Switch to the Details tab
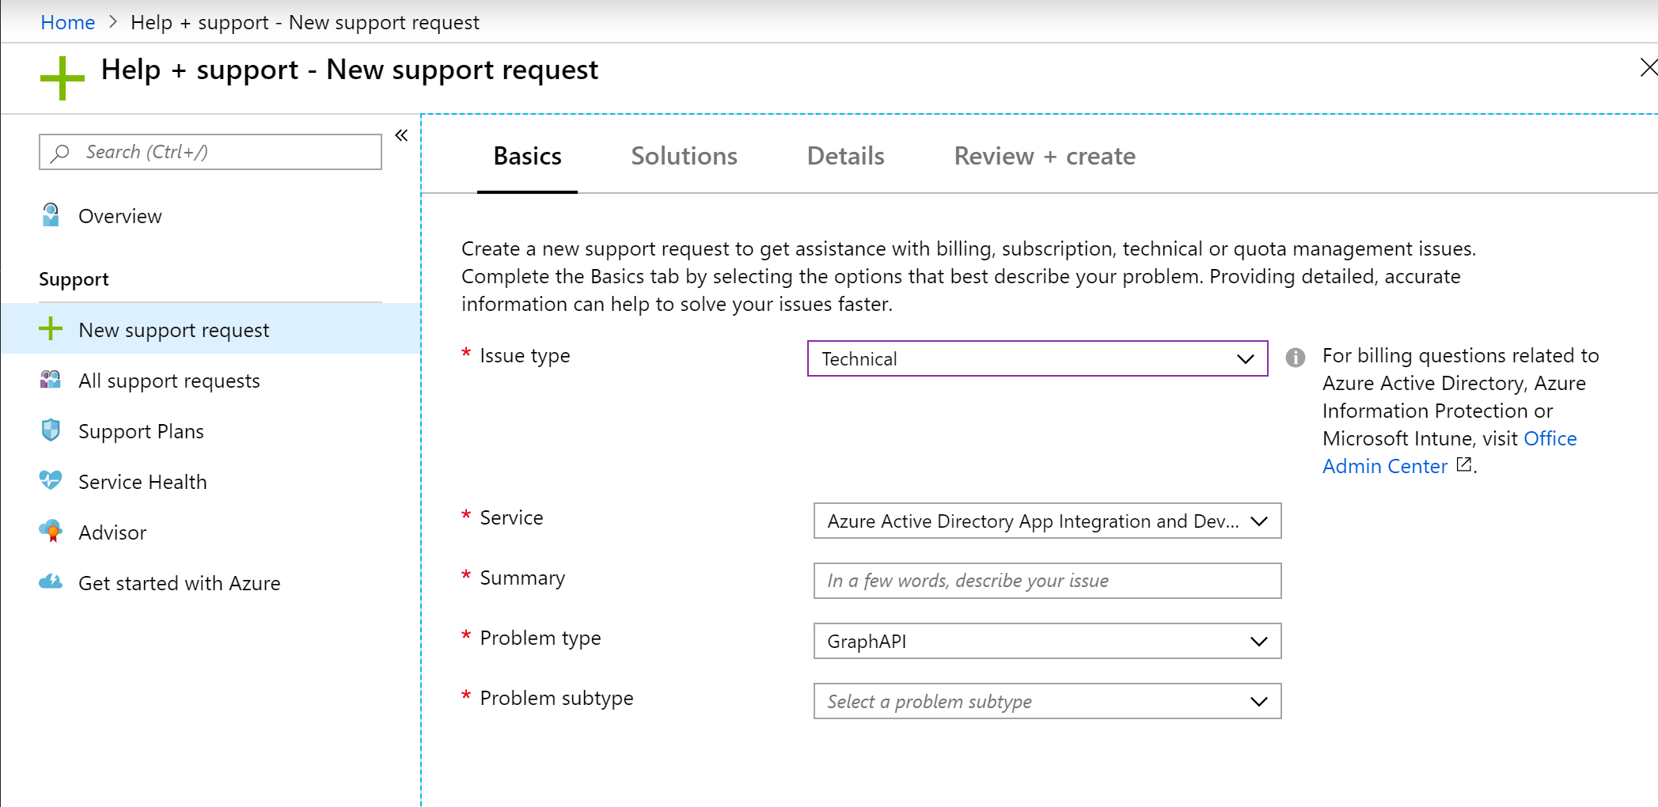Screen dimensions: 1658x807 [845, 156]
